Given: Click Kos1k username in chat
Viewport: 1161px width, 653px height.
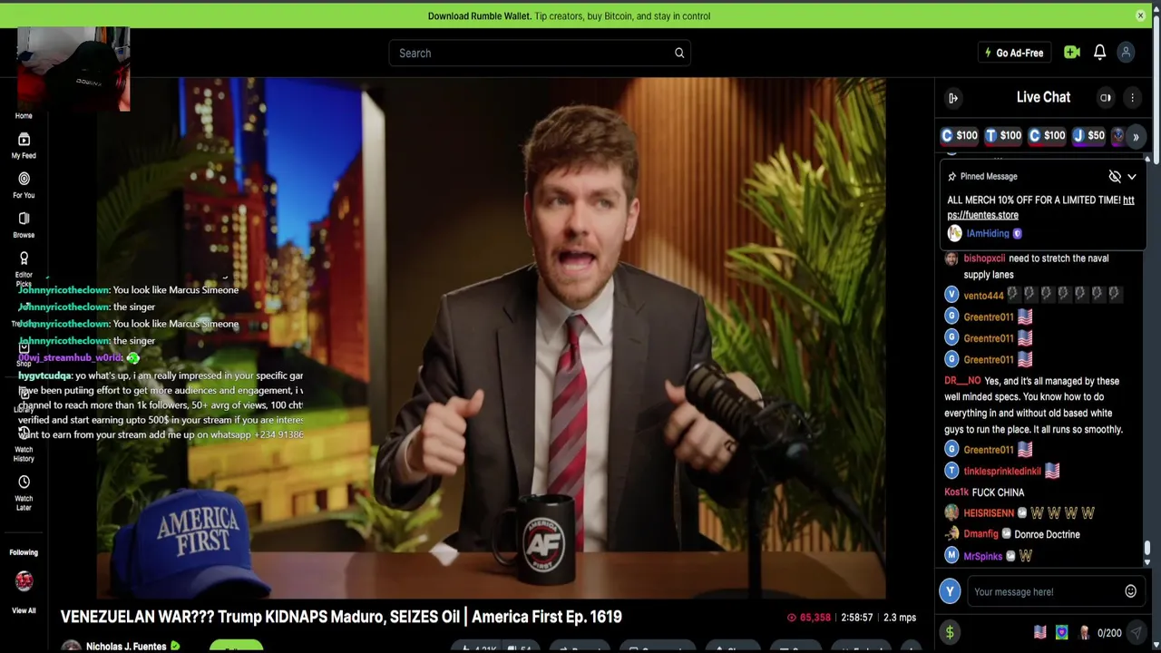Looking at the screenshot, I should pos(956,492).
